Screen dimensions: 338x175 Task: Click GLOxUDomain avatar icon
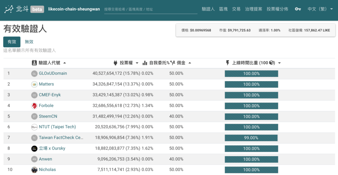coord(34,74)
